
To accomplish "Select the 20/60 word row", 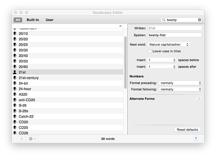I will pyautogui.click(x=68, y=66).
